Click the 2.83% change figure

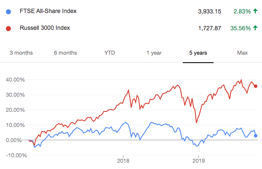pos(242,11)
